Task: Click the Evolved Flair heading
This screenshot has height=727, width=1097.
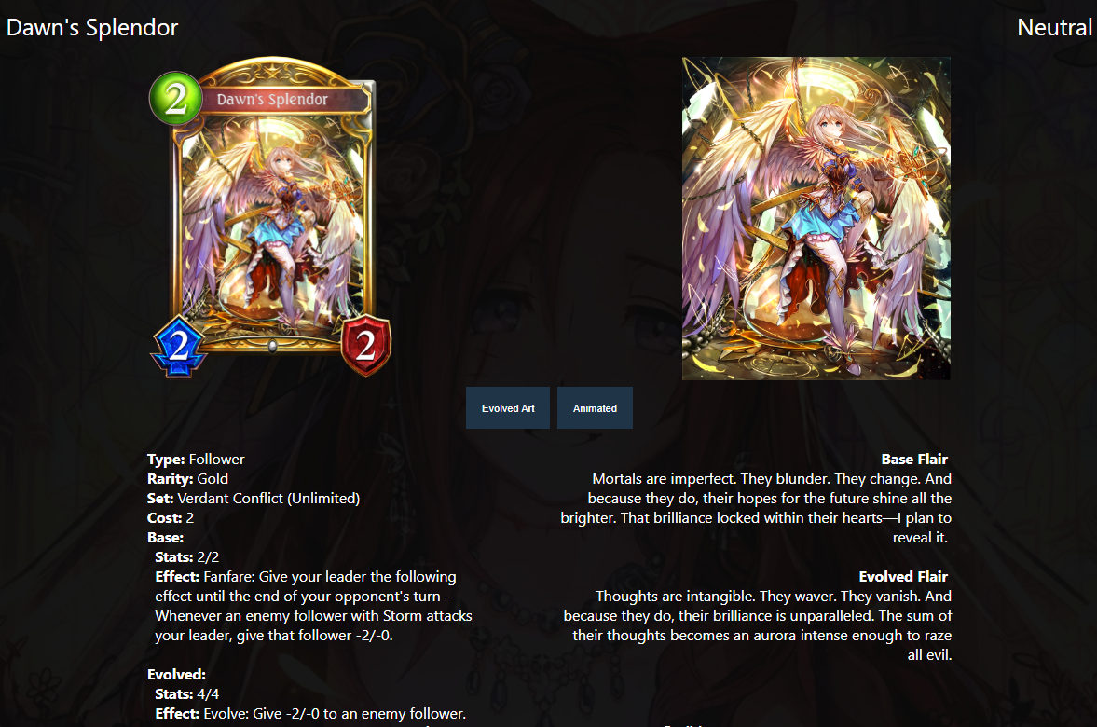Action: [x=903, y=577]
